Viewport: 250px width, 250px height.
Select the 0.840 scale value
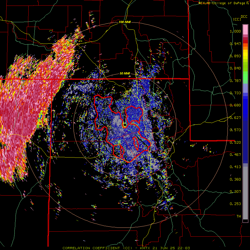(x=235, y=68)
